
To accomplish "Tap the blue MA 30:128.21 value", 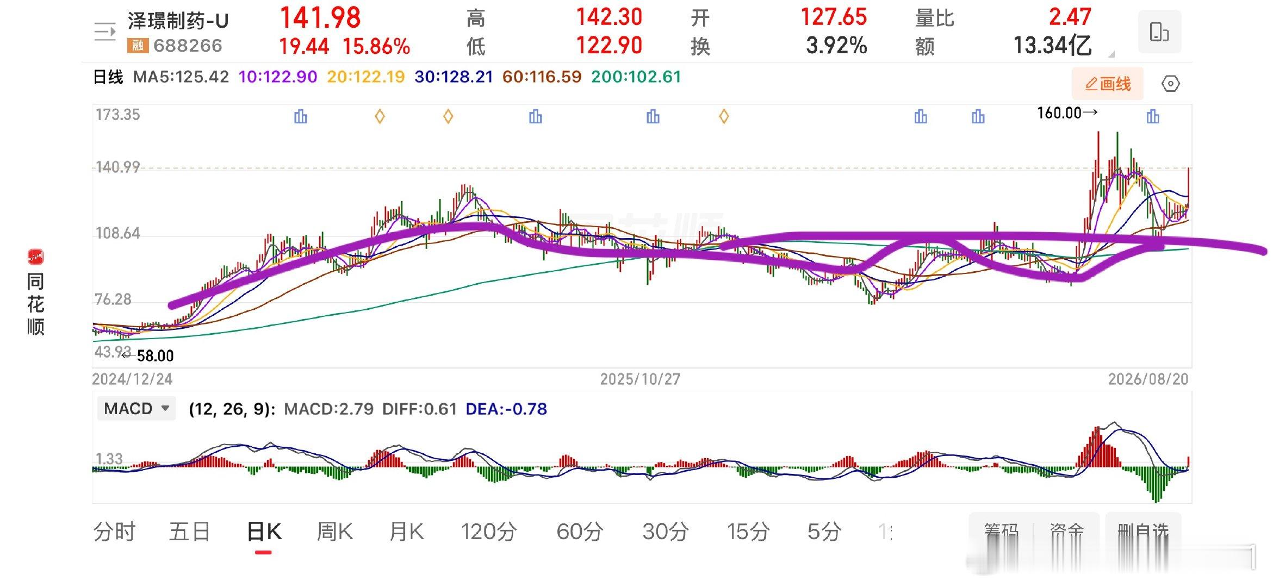I will pyautogui.click(x=454, y=77).
